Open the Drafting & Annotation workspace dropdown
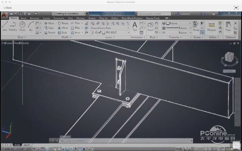Screen dimensions: 242x151 69,13
